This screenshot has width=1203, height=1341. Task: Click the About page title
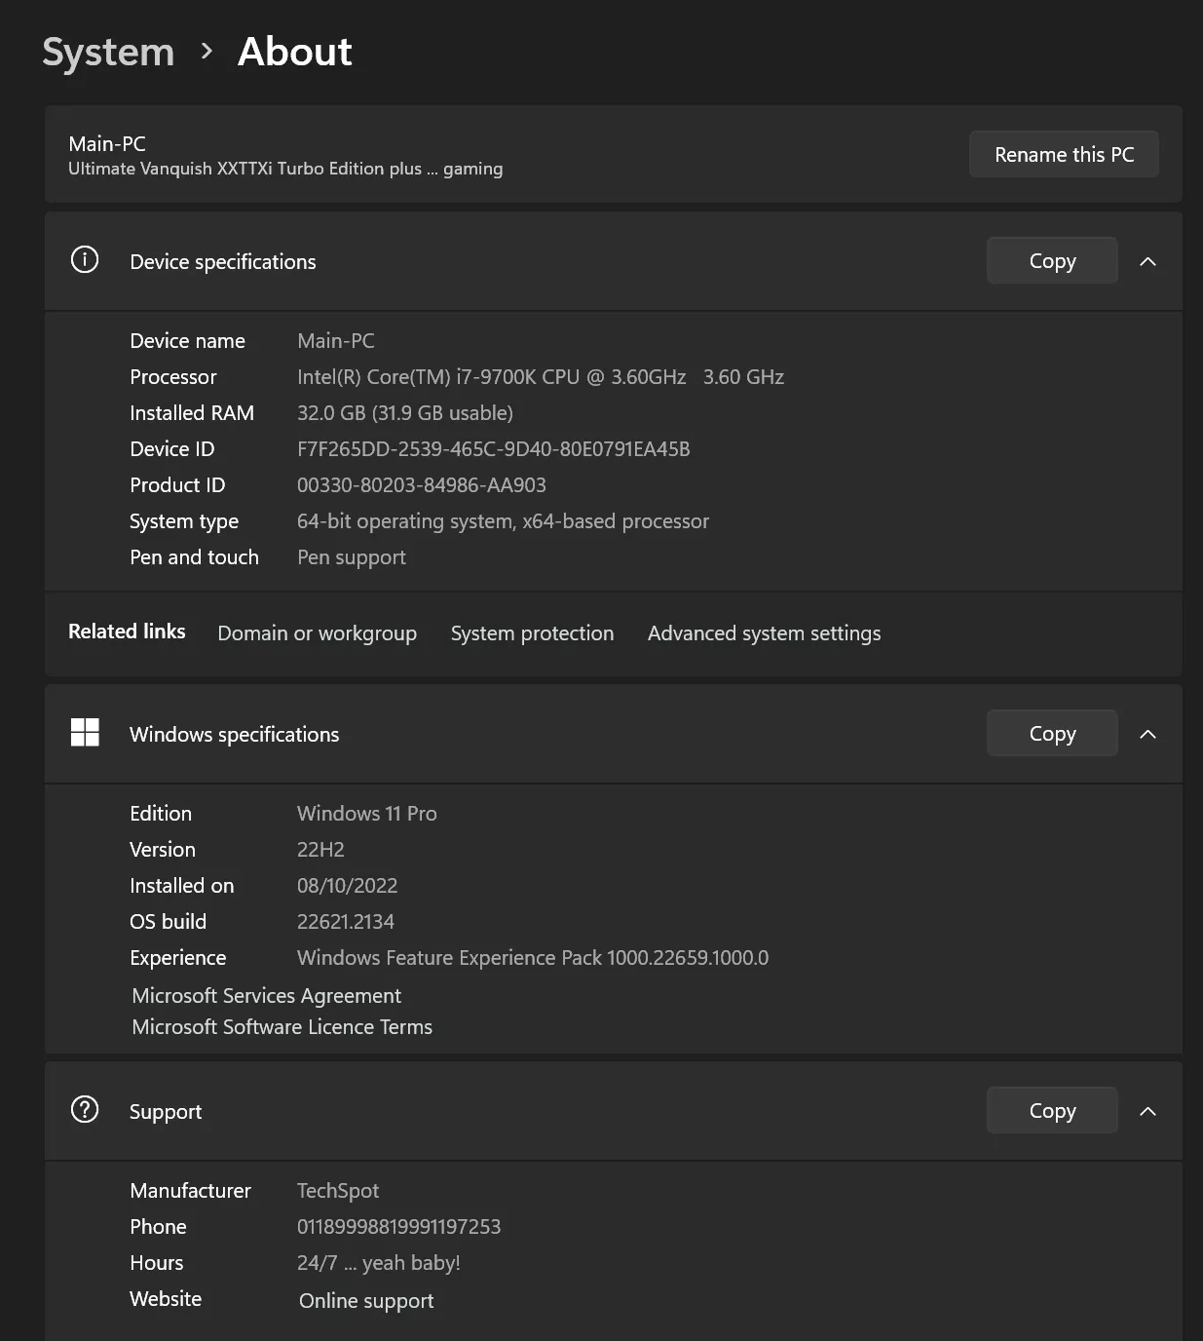tap(294, 52)
